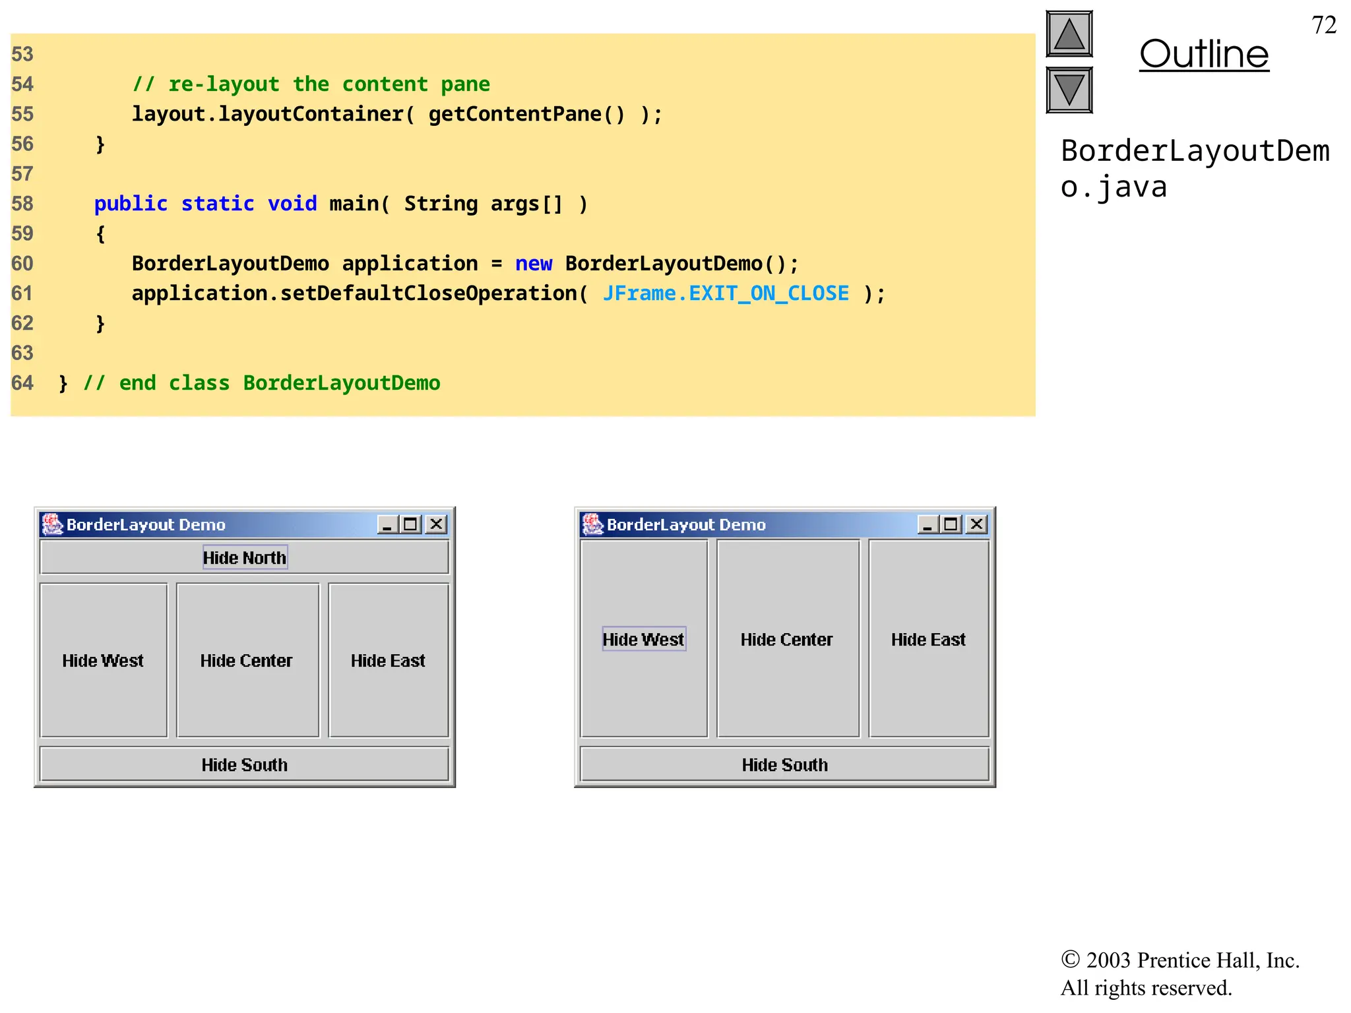The image size is (1351, 1013).
Task: Click Hide East in the right window
Action: pos(929,639)
